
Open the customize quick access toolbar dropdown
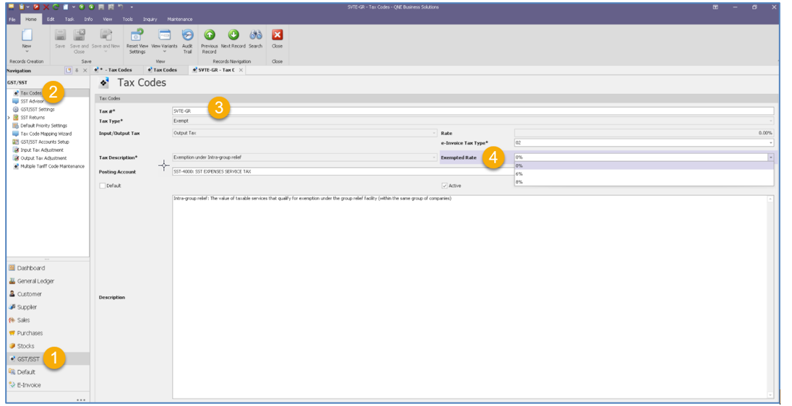132,7
